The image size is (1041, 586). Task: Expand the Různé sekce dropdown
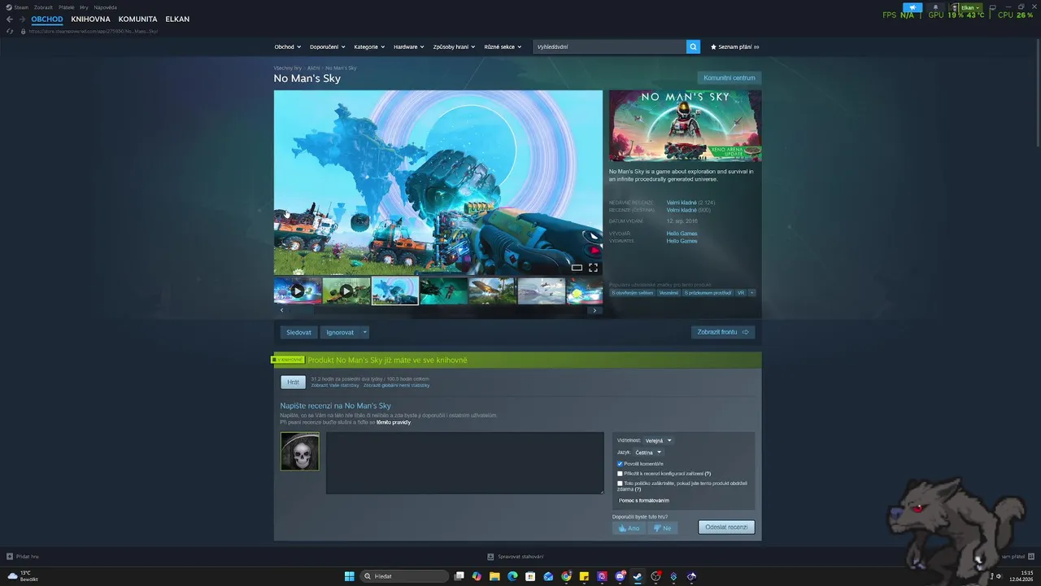[x=501, y=47]
